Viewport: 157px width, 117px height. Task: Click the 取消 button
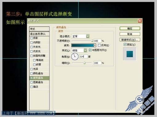click(130, 34)
